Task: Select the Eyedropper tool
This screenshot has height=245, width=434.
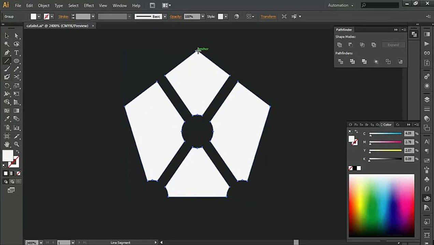Action: 7,119
